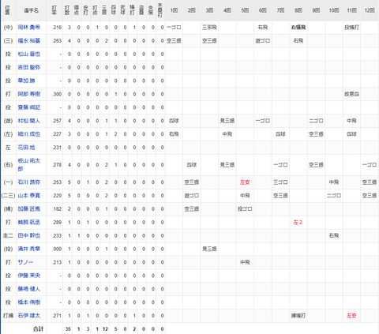Screen dimensions: 379x334
Task: Open player link 細川 成也
Action: [29, 134]
